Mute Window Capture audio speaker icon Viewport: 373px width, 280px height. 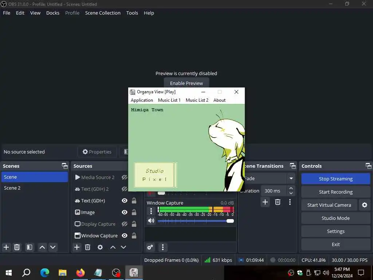tap(151, 221)
